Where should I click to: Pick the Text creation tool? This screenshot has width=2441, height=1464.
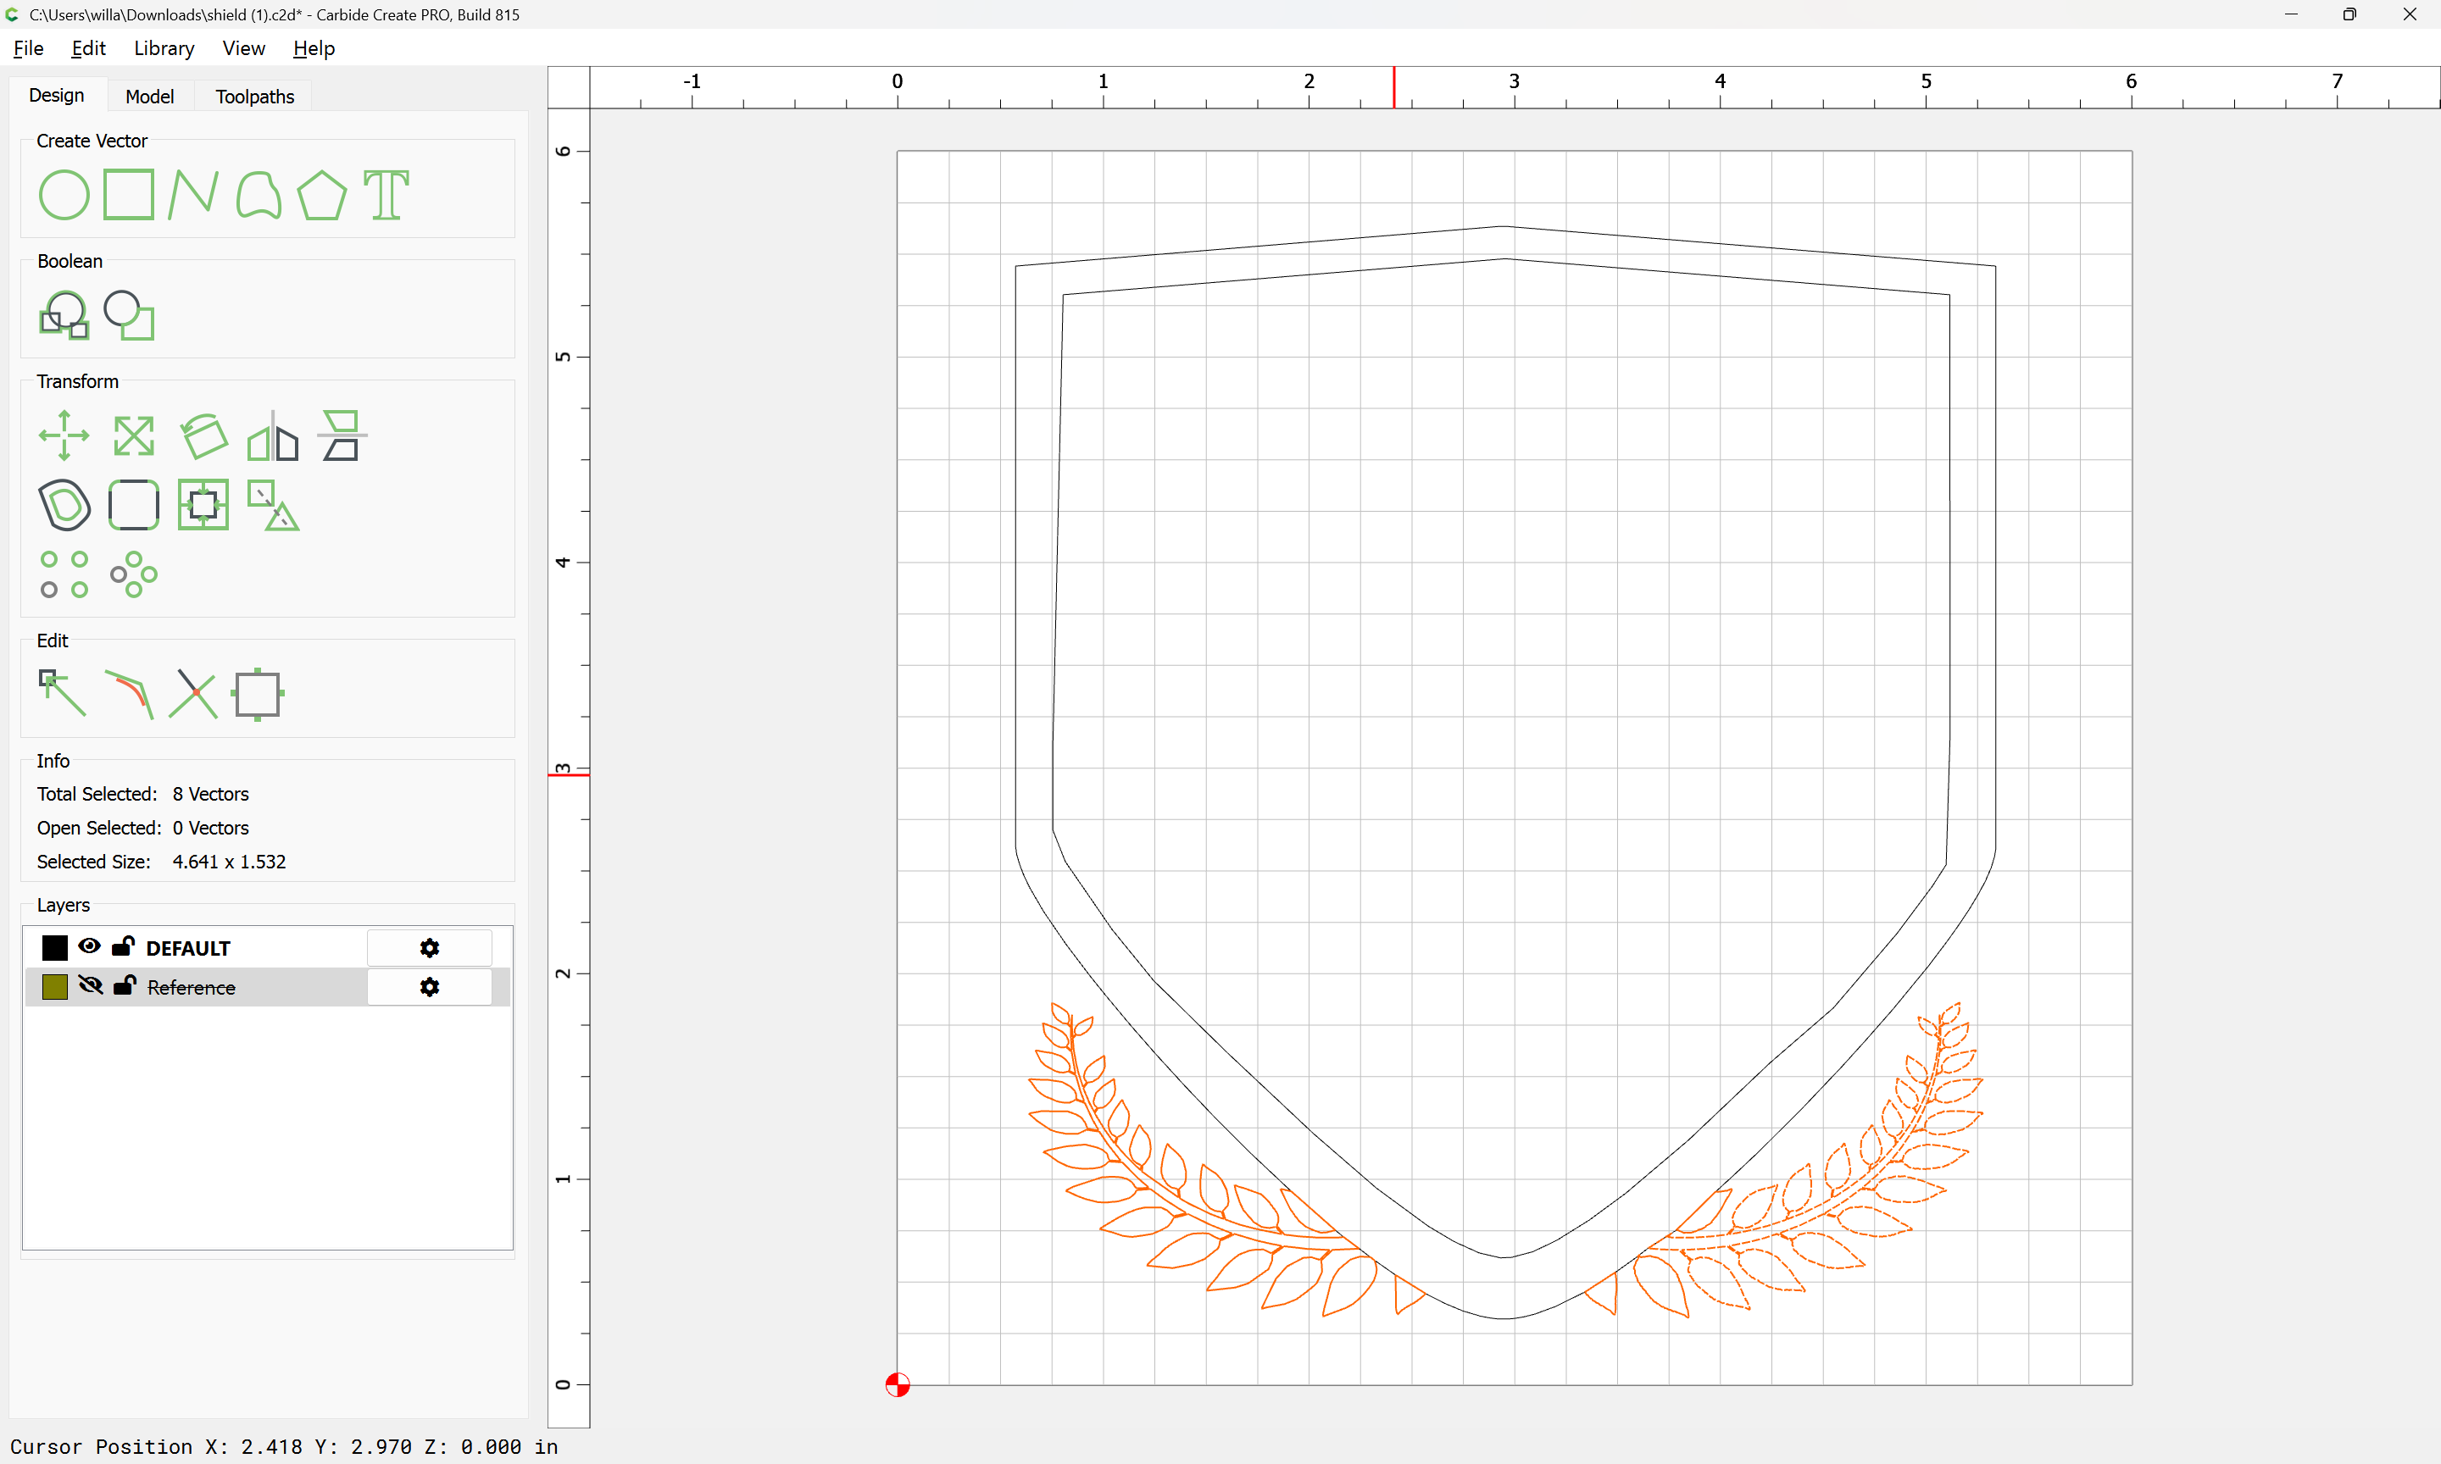point(386,194)
